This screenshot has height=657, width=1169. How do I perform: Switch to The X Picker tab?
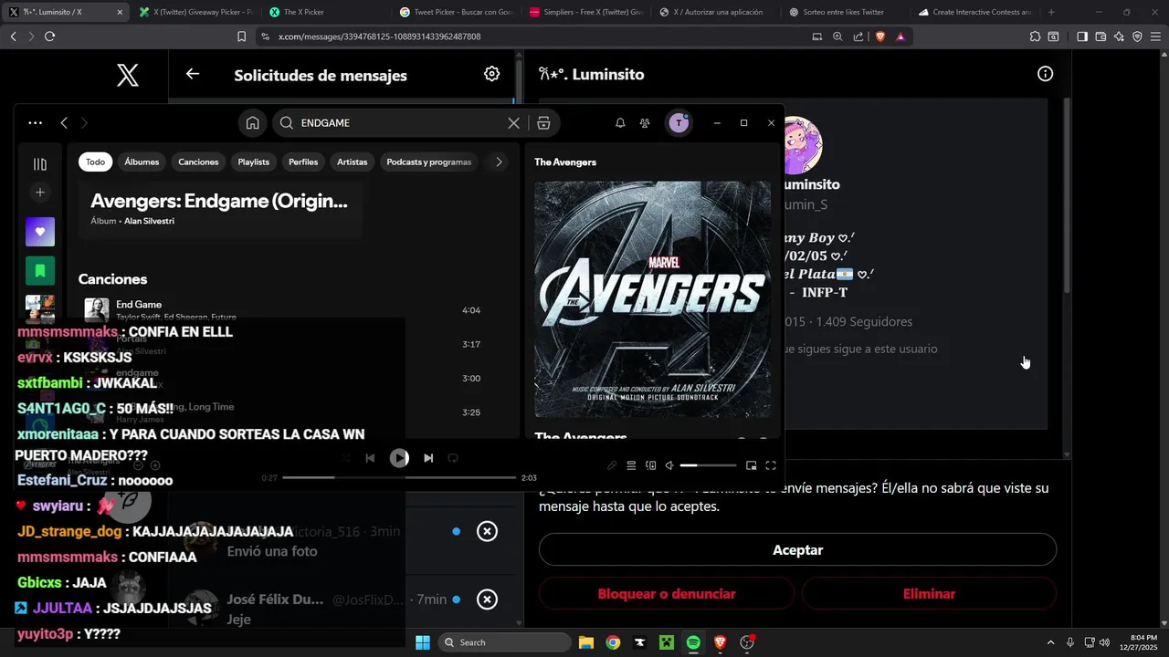tap(327, 12)
